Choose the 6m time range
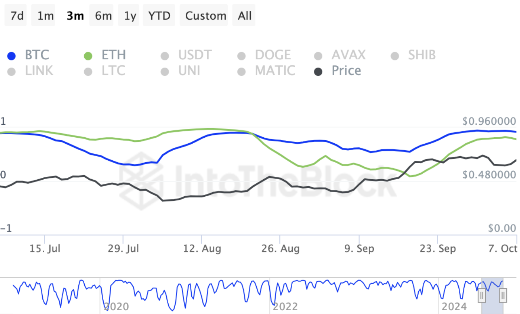The height and width of the screenshot is (314, 520). 103,16
